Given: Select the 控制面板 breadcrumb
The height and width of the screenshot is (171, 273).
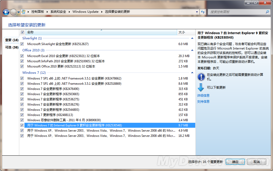Looking at the screenshot, I should [x=38, y=12].
